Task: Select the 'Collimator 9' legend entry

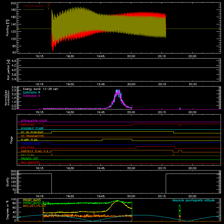Action: 31,96
